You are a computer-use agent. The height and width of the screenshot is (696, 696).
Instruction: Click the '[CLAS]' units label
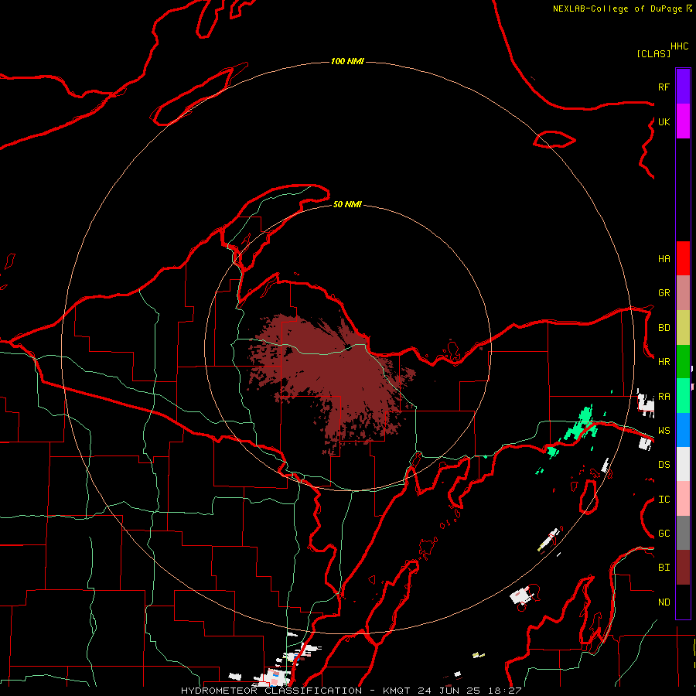click(653, 53)
